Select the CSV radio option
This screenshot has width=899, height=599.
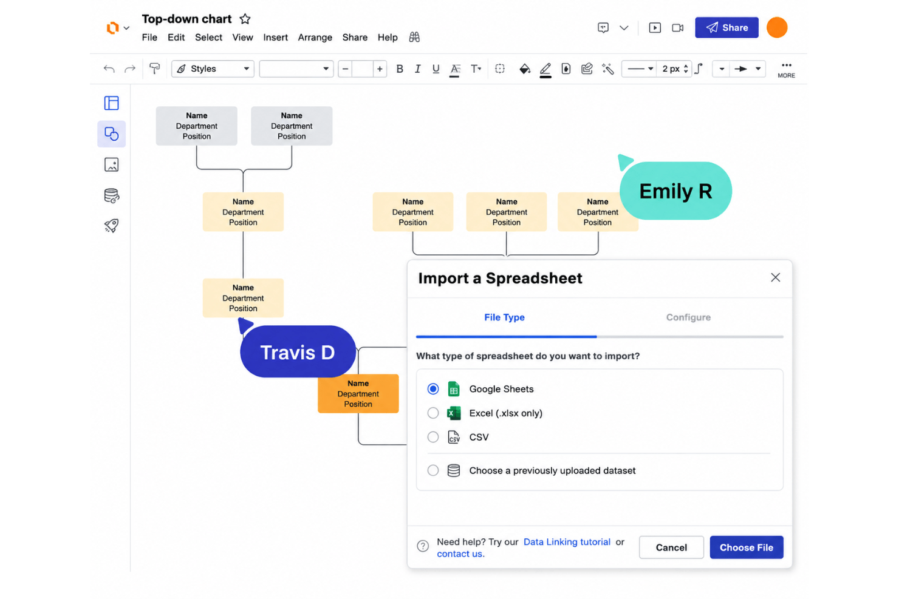point(433,437)
